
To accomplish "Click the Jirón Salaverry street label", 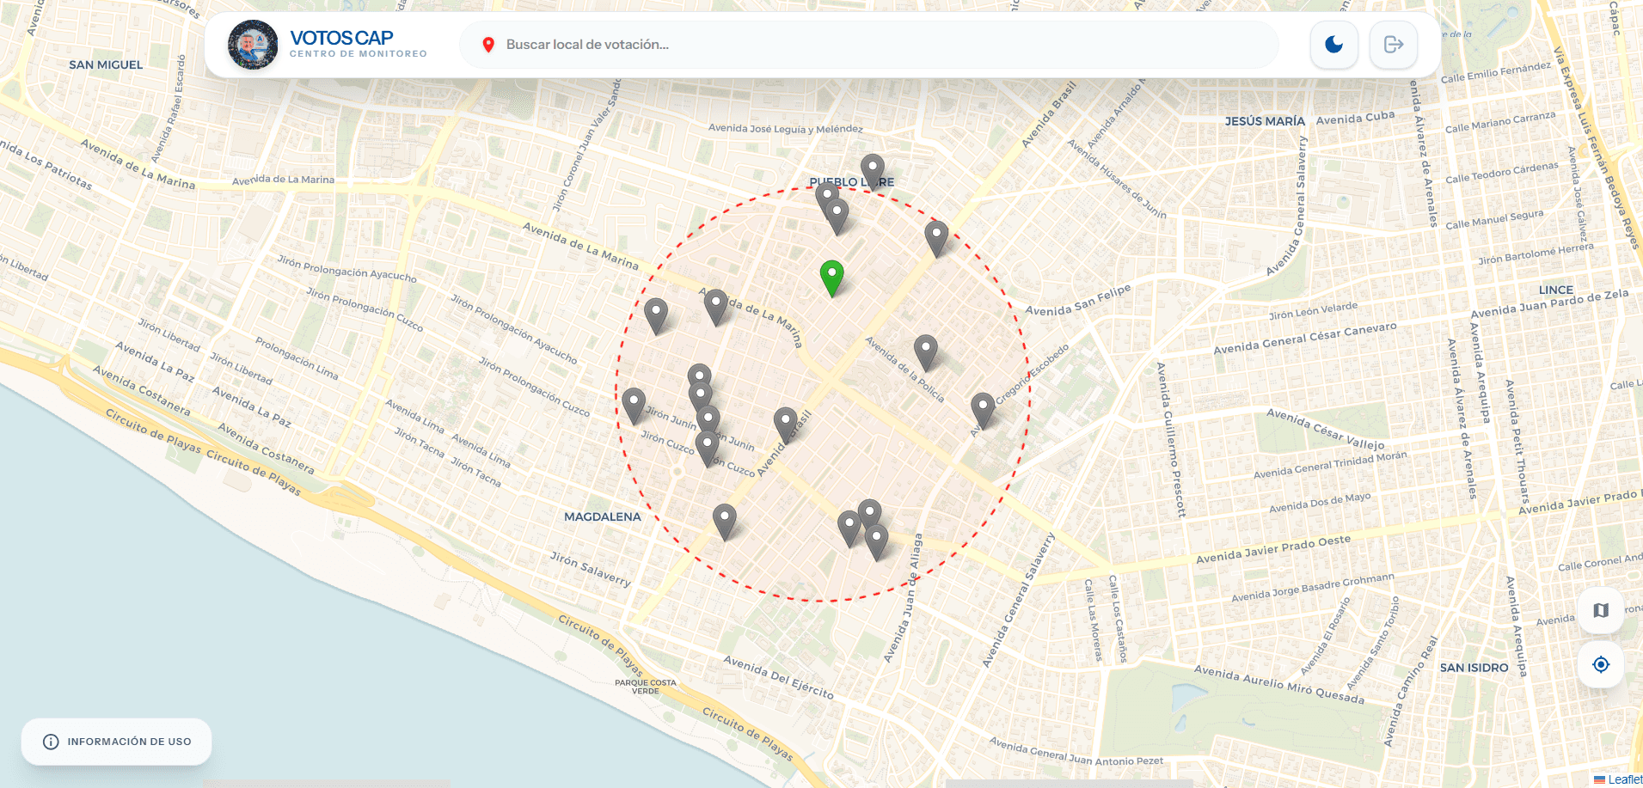I will [591, 570].
